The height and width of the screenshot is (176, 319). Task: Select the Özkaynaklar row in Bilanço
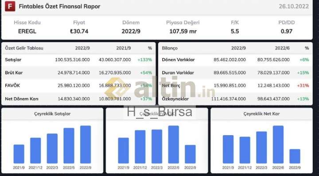235,99
